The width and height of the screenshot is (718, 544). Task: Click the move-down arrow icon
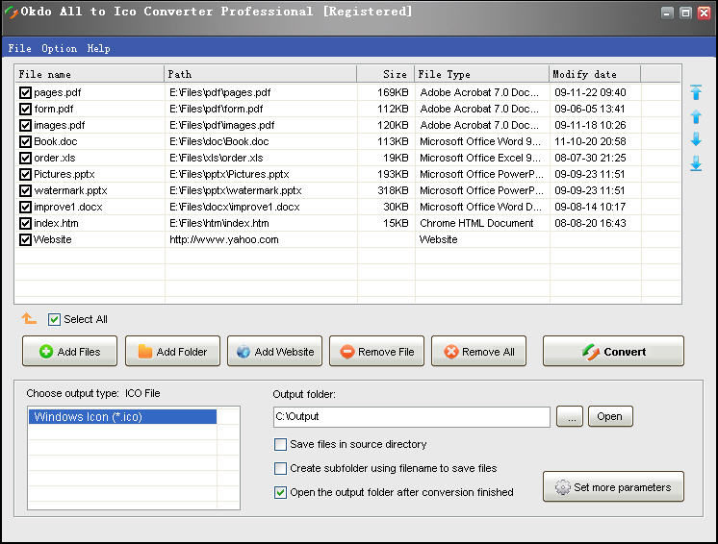696,139
